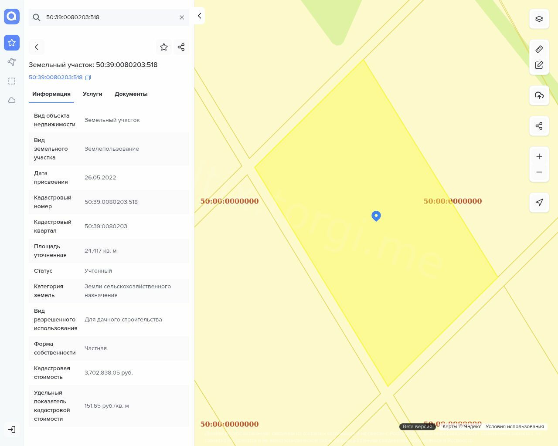
Task: Click the geolocation arrow button
Action: point(539,202)
